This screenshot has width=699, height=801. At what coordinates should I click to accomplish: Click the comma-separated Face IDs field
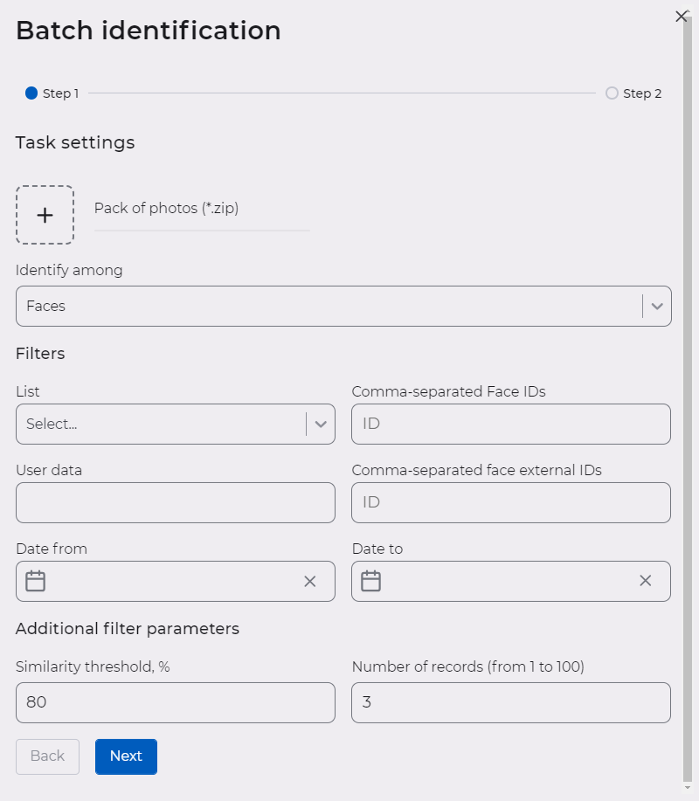tap(510, 424)
